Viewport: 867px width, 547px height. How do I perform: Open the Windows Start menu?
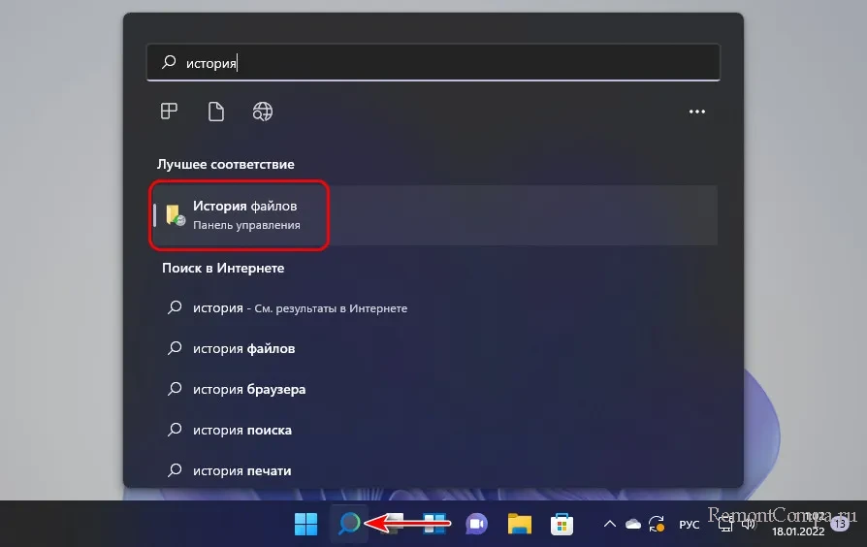[x=305, y=524]
